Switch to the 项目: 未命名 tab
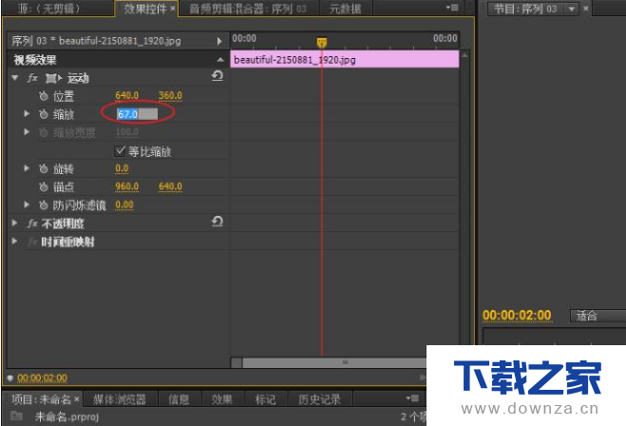Image resolution: width=626 pixels, height=426 pixels. (42, 399)
